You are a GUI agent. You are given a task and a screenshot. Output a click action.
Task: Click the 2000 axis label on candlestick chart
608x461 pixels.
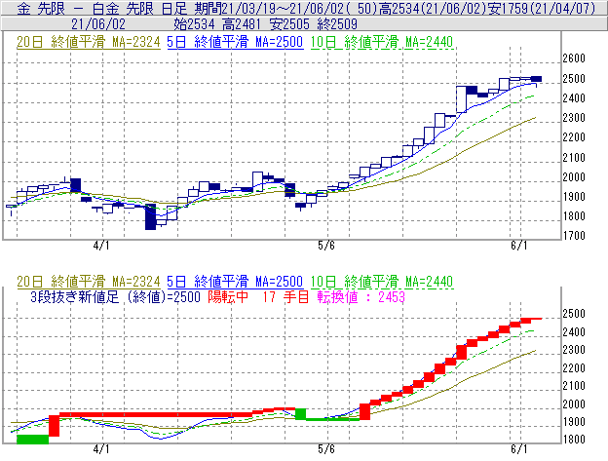(574, 177)
